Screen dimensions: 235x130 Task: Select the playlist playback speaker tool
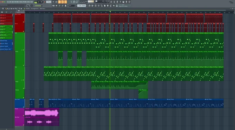(21, 9)
